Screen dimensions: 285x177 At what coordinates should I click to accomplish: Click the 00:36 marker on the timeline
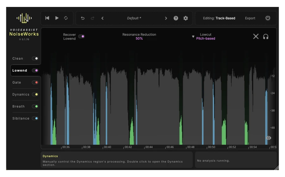pos(66,147)
